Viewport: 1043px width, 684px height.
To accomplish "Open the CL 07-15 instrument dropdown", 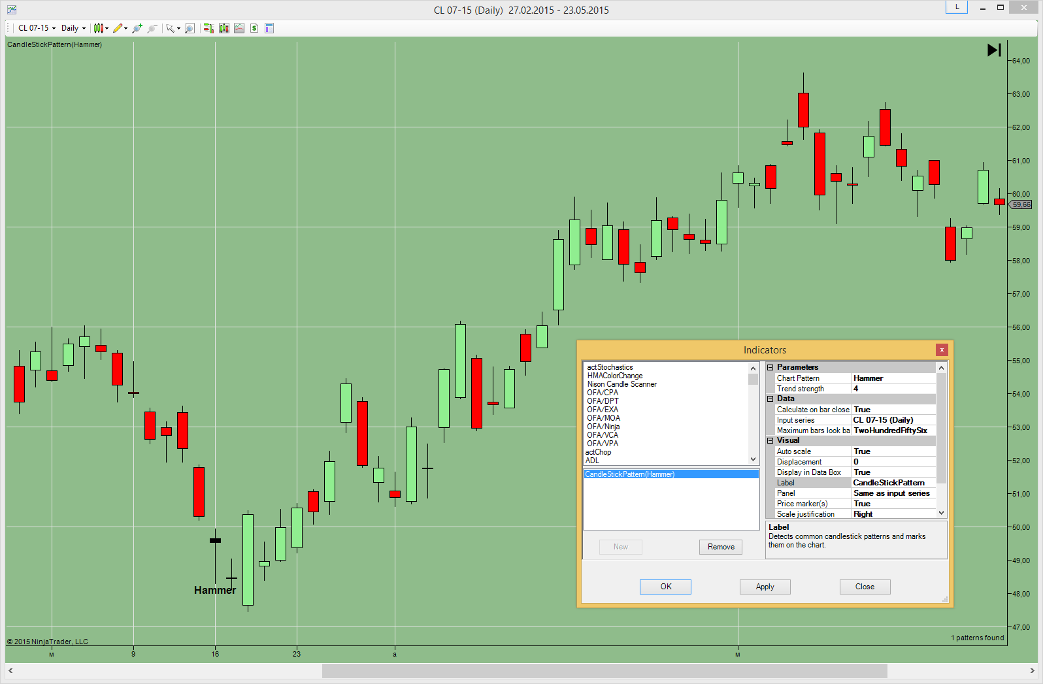I will pos(37,28).
